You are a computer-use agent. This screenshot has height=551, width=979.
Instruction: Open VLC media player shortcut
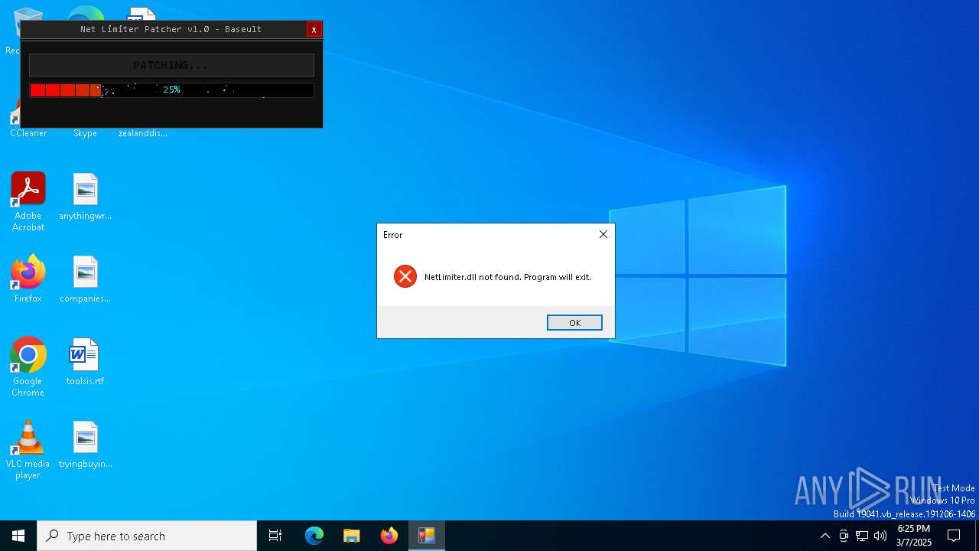pos(28,450)
